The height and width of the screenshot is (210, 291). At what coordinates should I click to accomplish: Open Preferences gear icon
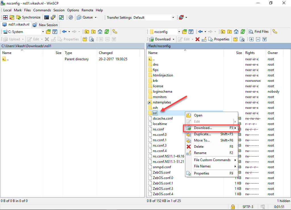(x=71, y=17)
